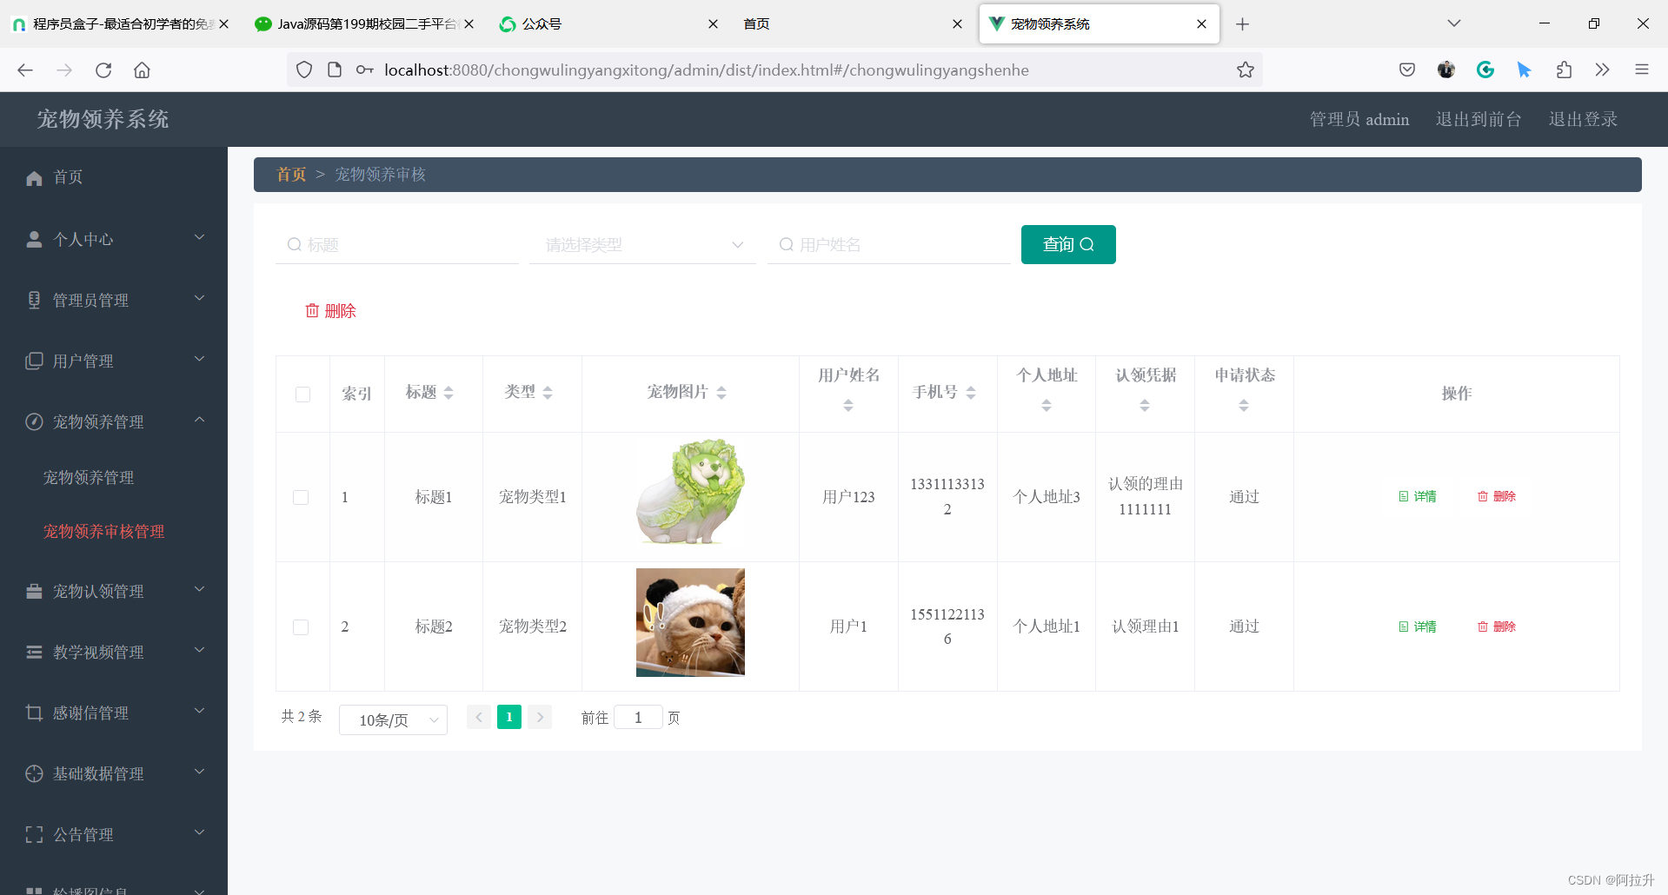Go back with browser back arrow
This screenshot has height=895, width=1668.
point(25,70)
